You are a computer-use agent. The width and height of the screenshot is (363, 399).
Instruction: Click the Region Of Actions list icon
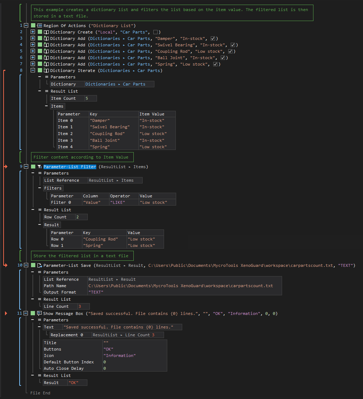pos(40,25)
